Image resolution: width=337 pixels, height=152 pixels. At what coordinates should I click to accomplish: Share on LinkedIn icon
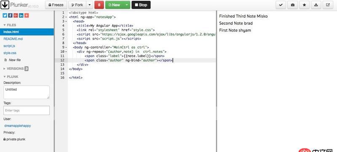coord(21,16)
